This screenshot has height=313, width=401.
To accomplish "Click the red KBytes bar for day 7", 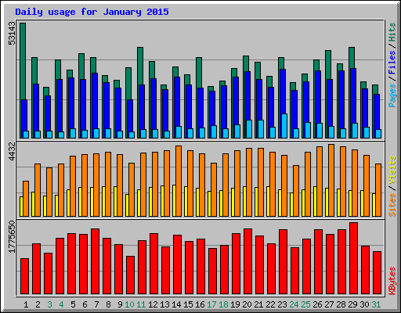I will coord(95,261).
